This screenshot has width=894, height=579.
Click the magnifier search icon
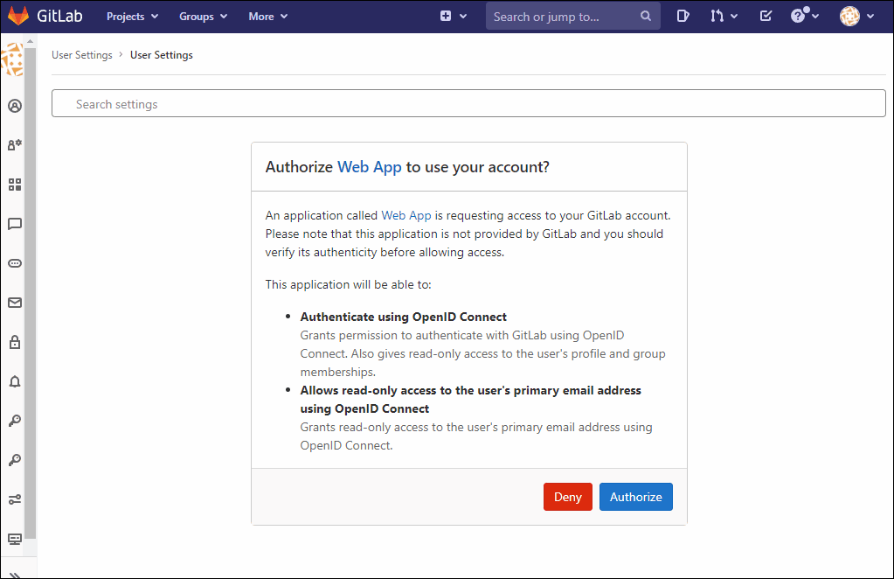tap(646, 16)
